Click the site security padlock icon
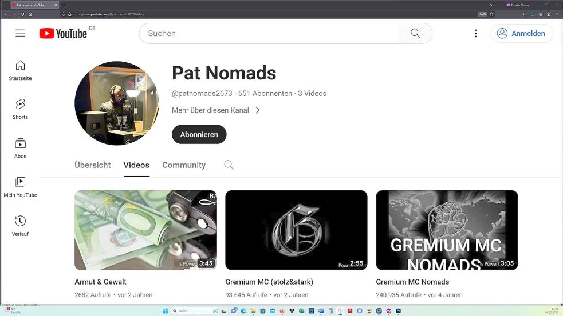Screen dimensions: 563x316 [70, 14]
